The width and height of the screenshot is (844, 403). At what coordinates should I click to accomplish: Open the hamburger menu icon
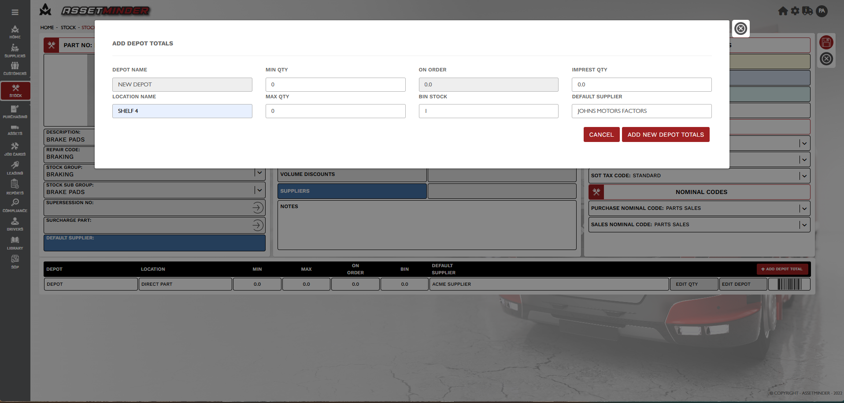(x=15, y=12)
